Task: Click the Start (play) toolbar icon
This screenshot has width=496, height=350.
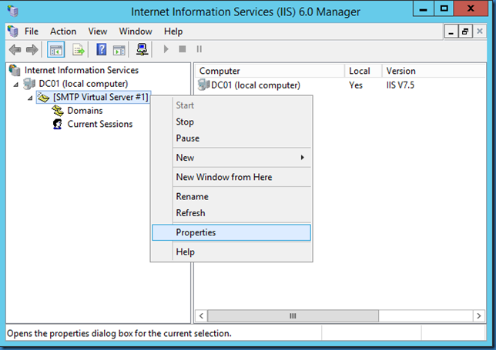Action: 166,50
